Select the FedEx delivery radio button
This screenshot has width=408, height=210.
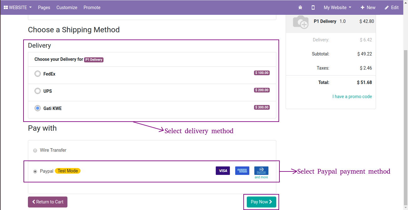[38, 74]
